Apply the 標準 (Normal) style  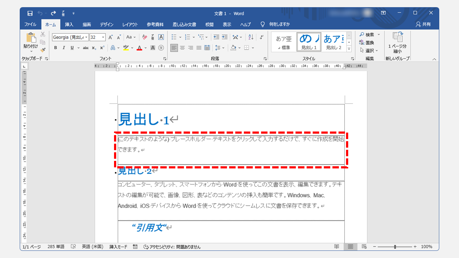click(283, 42)
